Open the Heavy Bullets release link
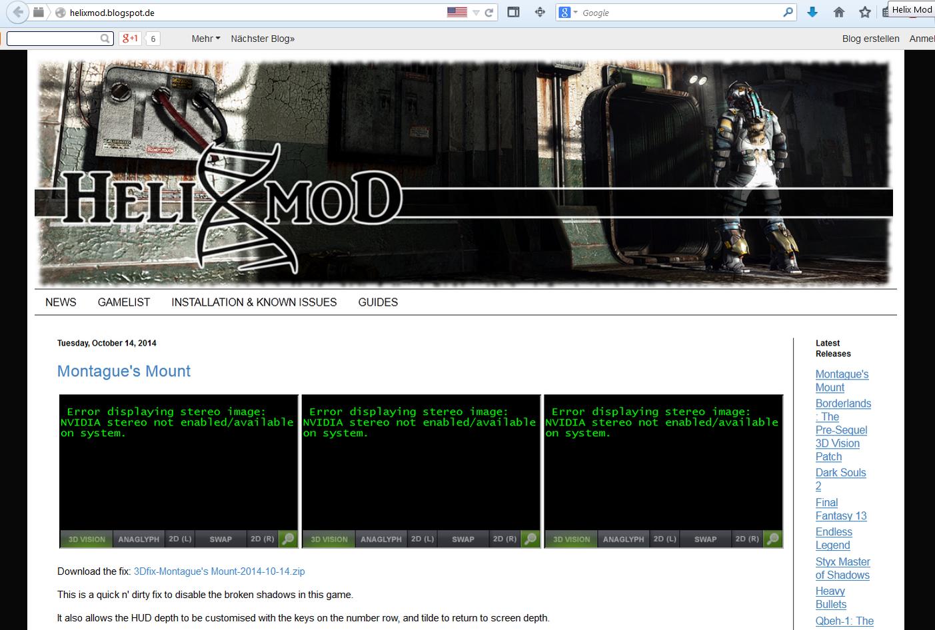 pyautogui.click(x=831, y=598)
